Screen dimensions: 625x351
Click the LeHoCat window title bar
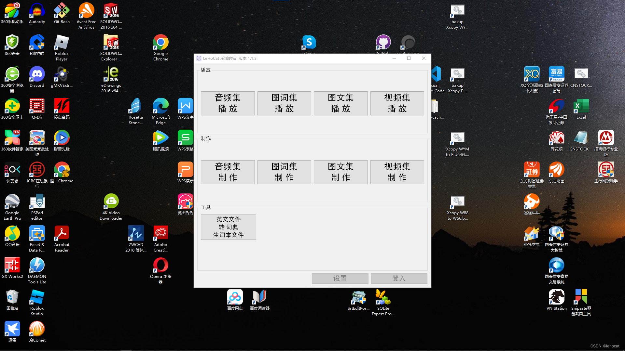[x=293, y=58]
